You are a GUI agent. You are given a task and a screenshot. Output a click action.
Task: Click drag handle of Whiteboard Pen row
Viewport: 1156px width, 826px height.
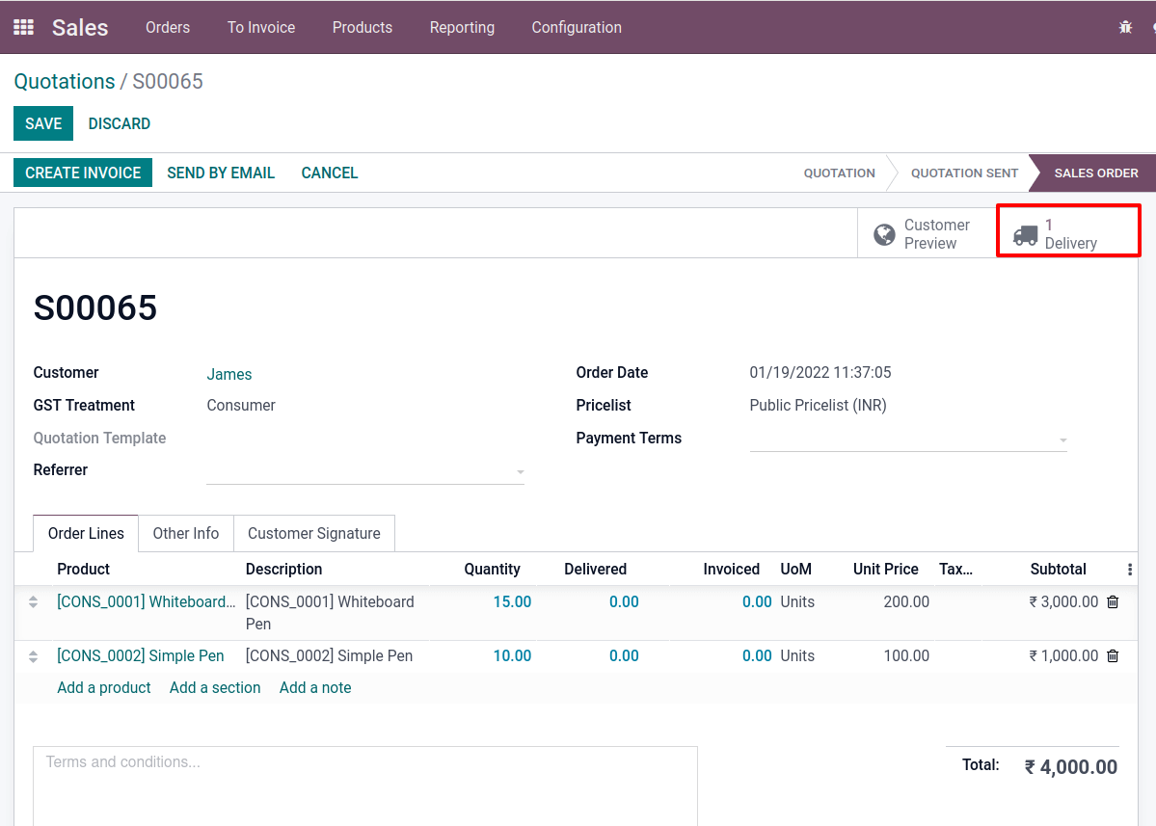33,602
